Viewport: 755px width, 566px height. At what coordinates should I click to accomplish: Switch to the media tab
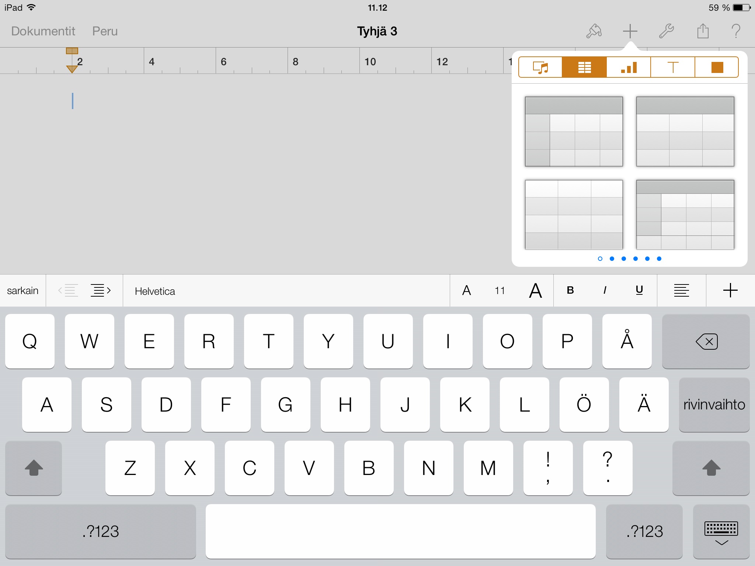pyautogui.click(x=540, y=67)
